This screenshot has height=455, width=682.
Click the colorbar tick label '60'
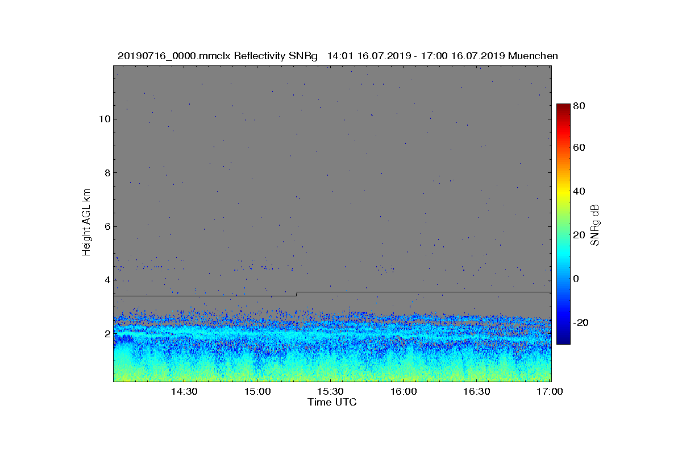(580, 148)
